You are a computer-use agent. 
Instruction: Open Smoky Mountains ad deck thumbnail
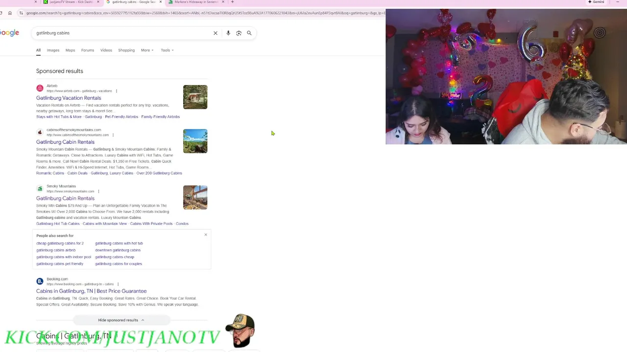[x=195, y=197]
